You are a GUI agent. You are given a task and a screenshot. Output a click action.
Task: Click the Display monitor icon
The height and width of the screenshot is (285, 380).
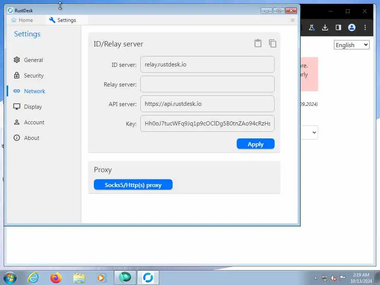[17, 107]
